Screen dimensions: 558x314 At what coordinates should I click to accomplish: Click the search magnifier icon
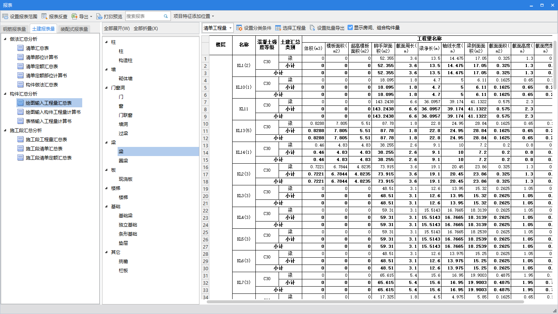coord(166,16)
